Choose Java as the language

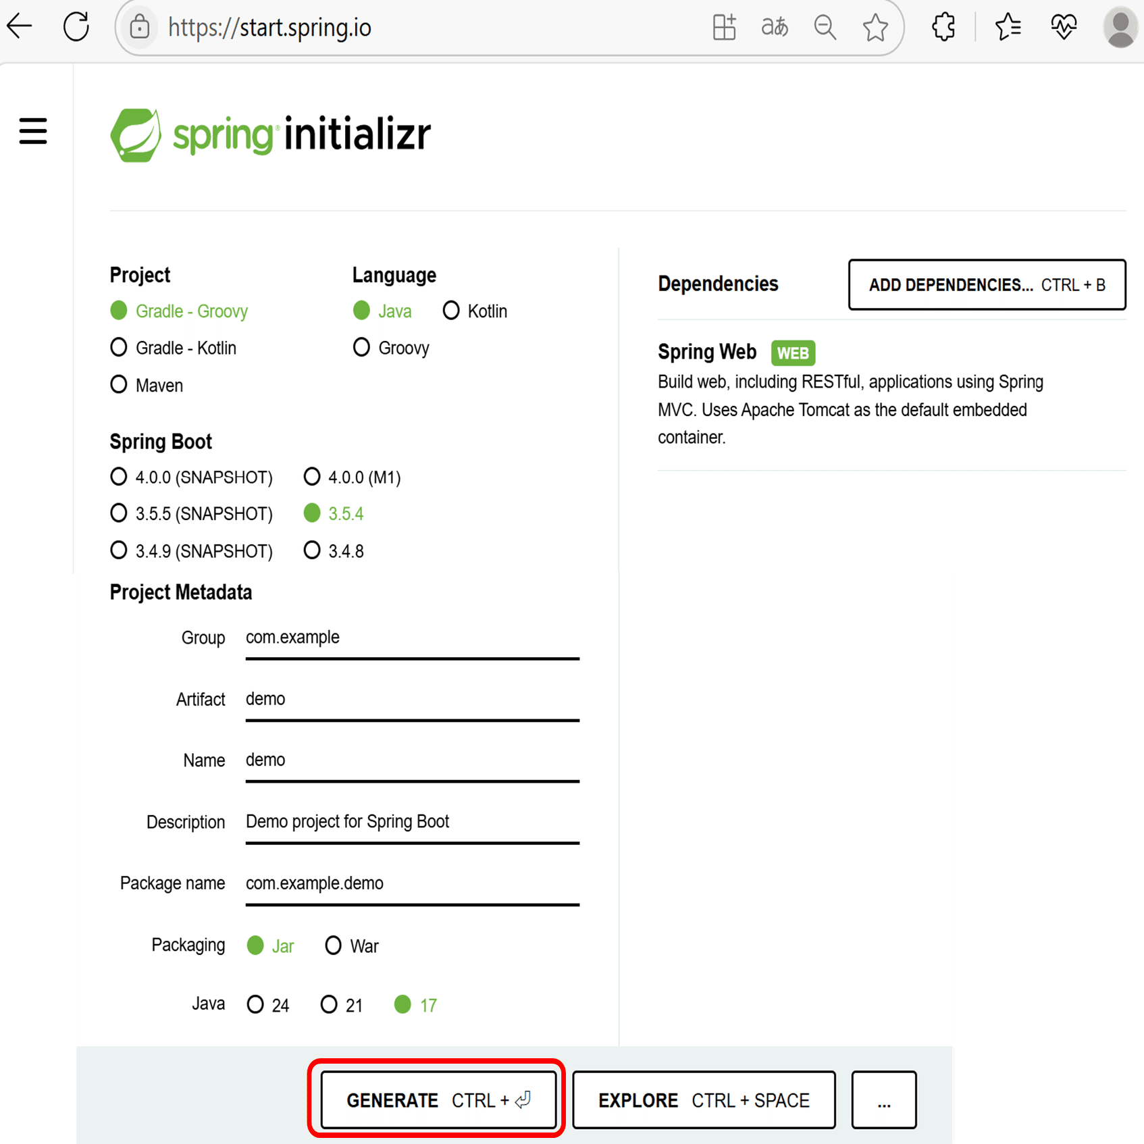(x=382, y=311)
